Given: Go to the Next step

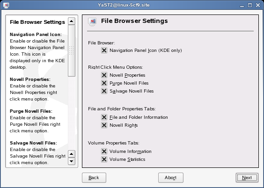Looking at the screenshot, I should tap(247, 178).
